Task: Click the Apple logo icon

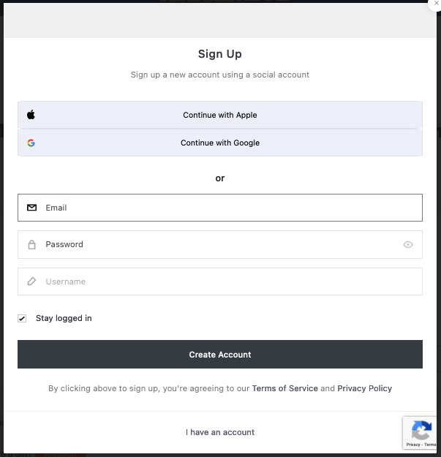Action: point(31,115)
